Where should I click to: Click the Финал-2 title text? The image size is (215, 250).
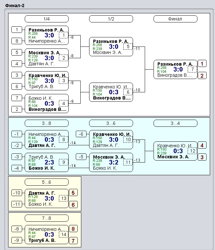(15, 6)
